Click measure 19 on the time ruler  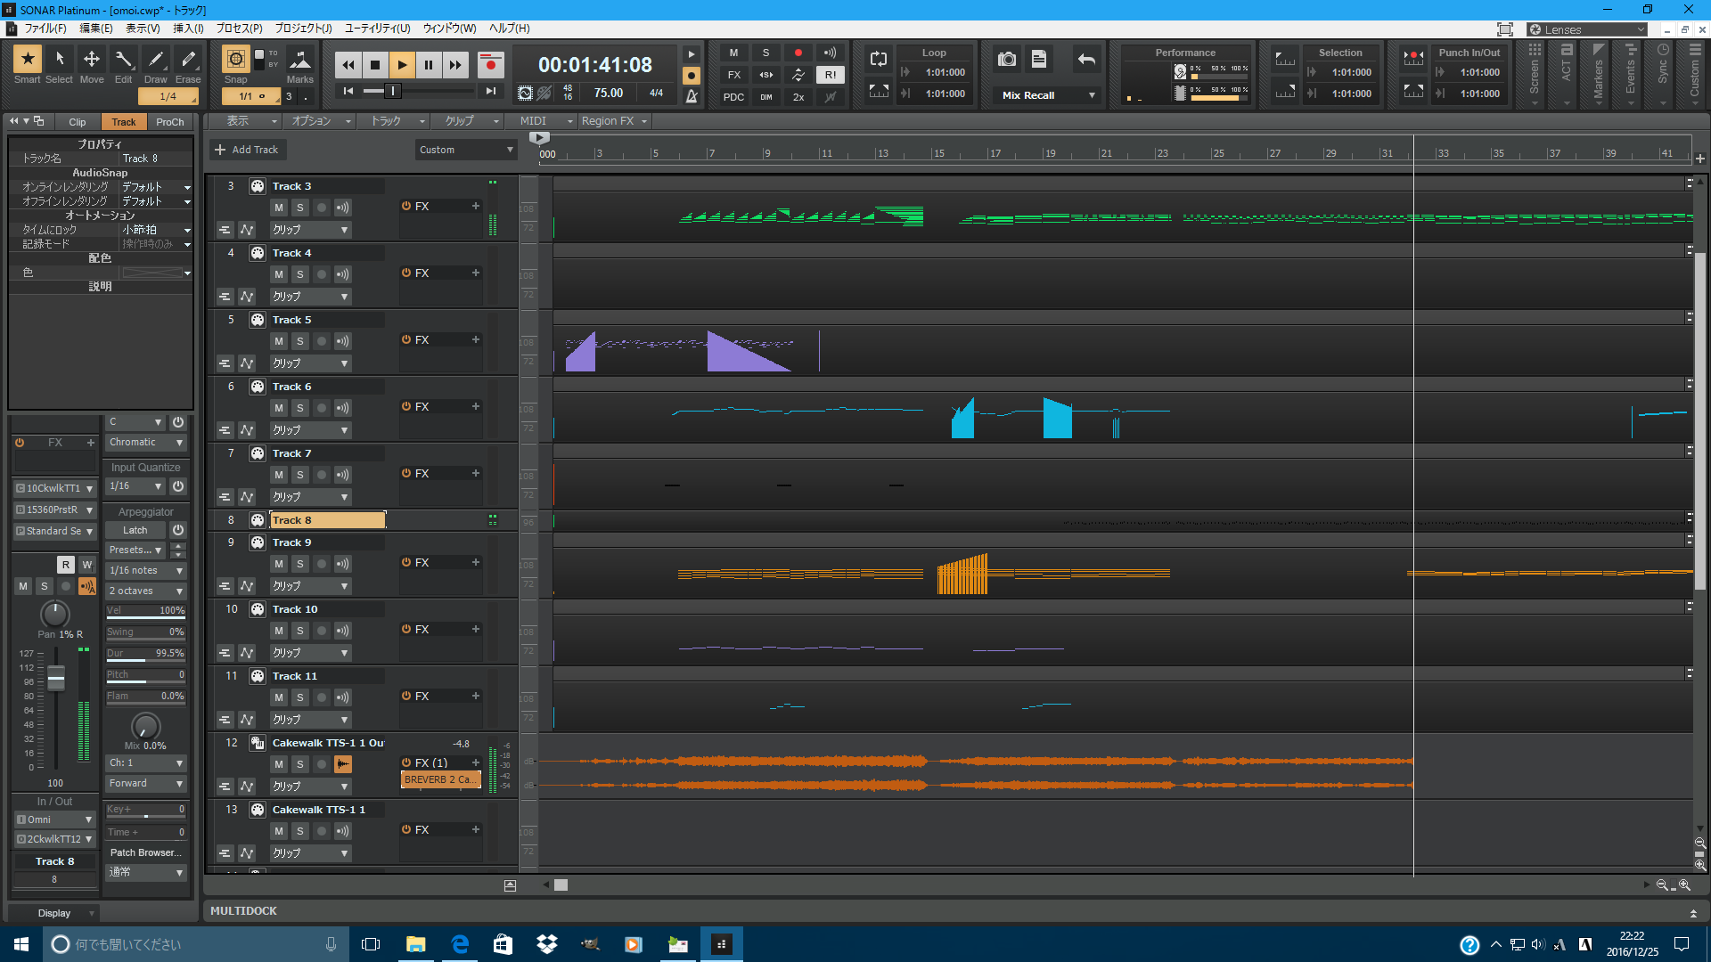pos(1050,153)
